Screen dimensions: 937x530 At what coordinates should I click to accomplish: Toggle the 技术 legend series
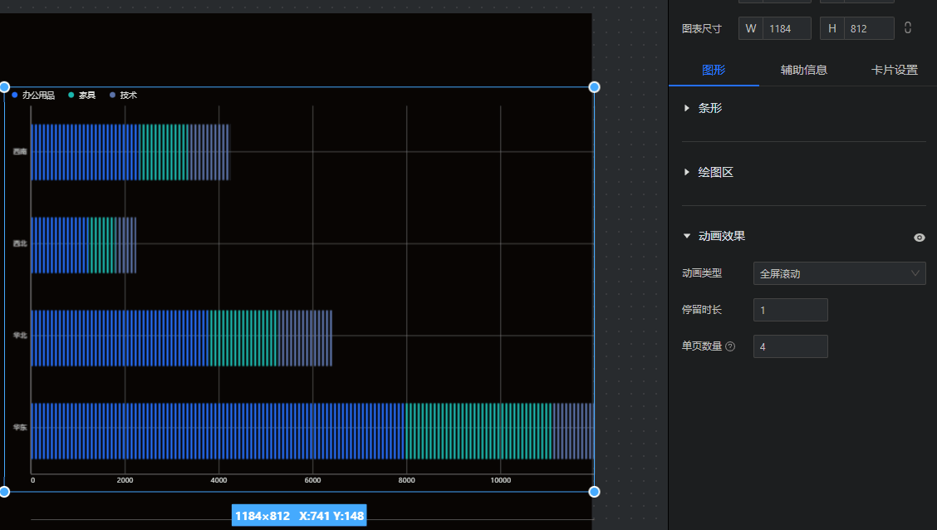[x=124, y=96]
